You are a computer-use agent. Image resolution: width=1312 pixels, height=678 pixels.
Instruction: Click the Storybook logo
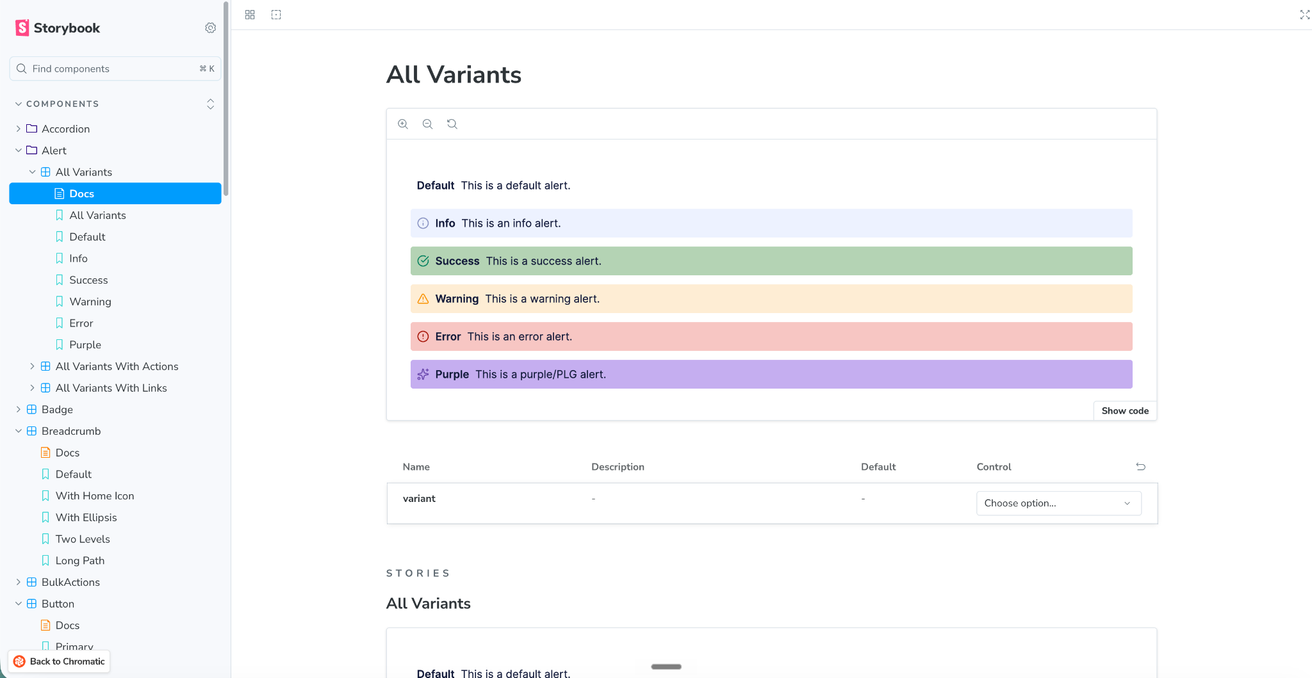[58, 28]
